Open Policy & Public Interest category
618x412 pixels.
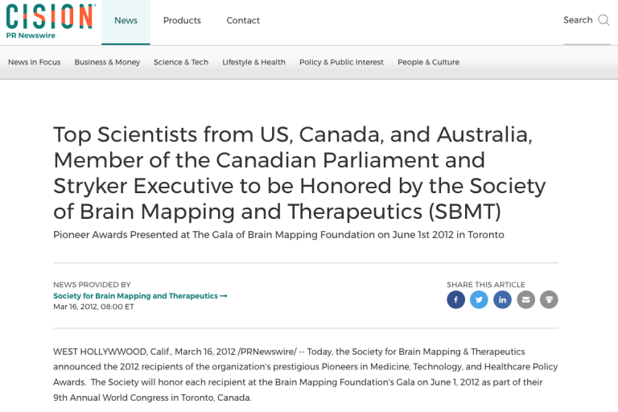click(341, 62)
